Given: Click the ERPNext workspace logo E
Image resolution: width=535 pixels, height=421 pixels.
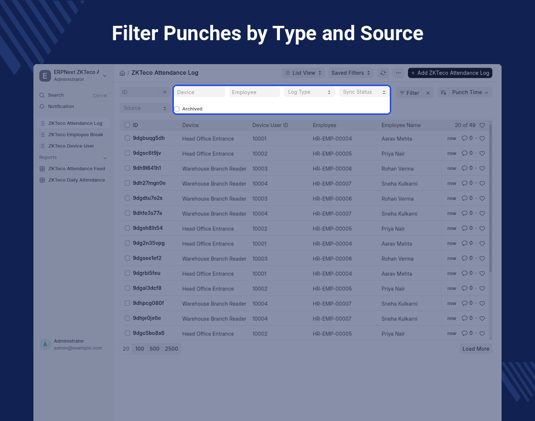Looking at the screenshot, I should 45,76.
